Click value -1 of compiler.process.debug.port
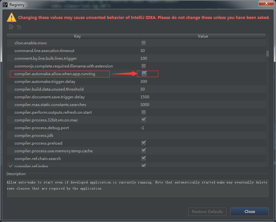Image resolution: width=276 pixels, height=222 pixels. [142, 128]
